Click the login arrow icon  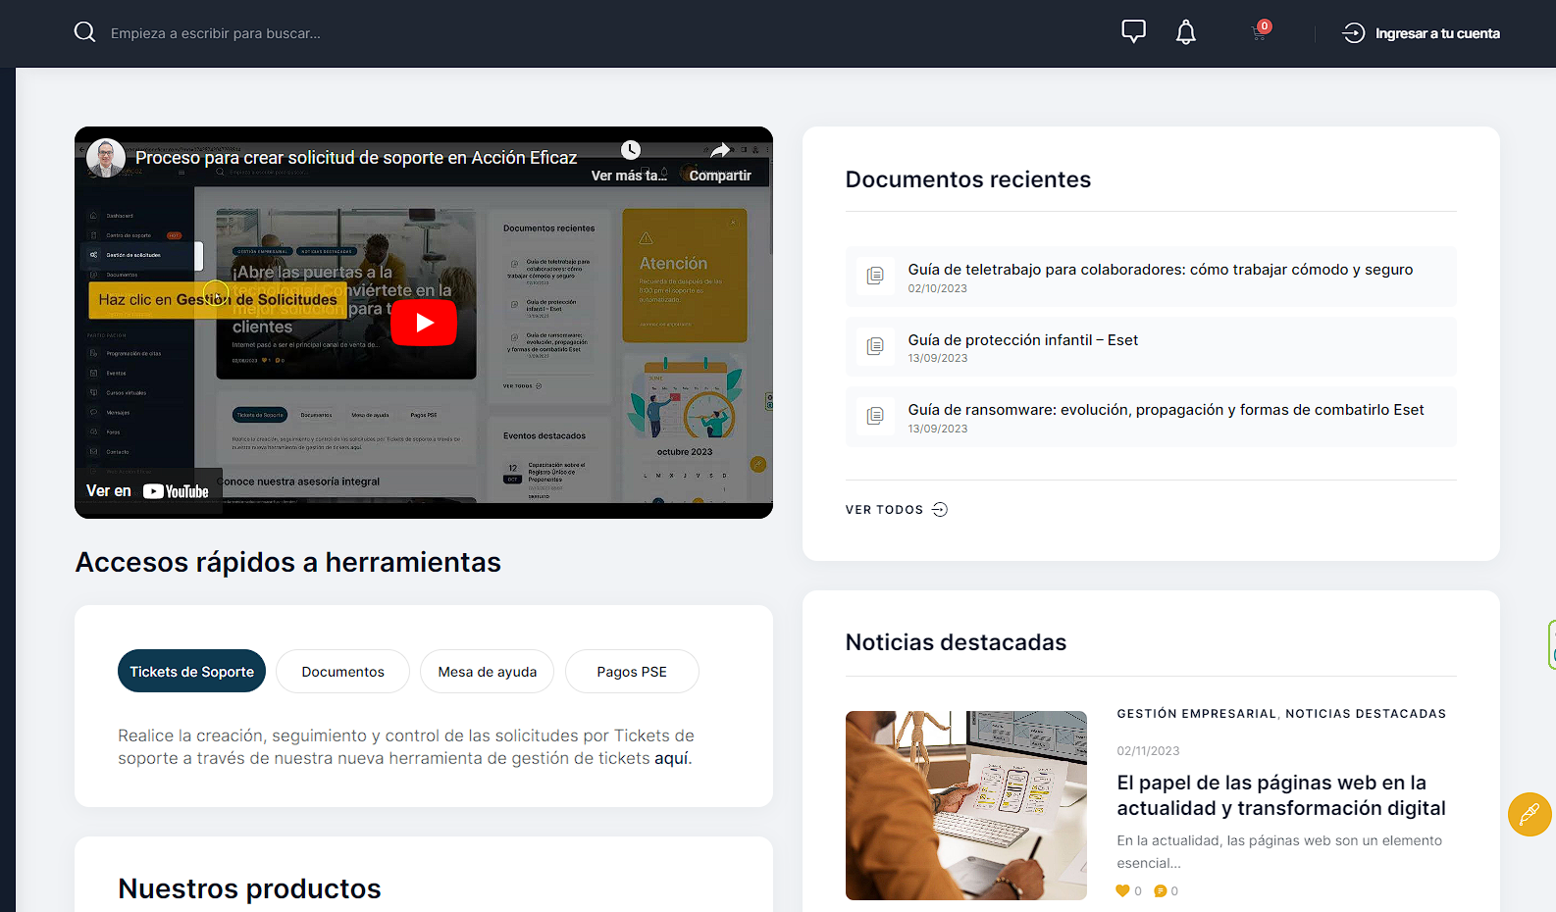pos(1353,33)
